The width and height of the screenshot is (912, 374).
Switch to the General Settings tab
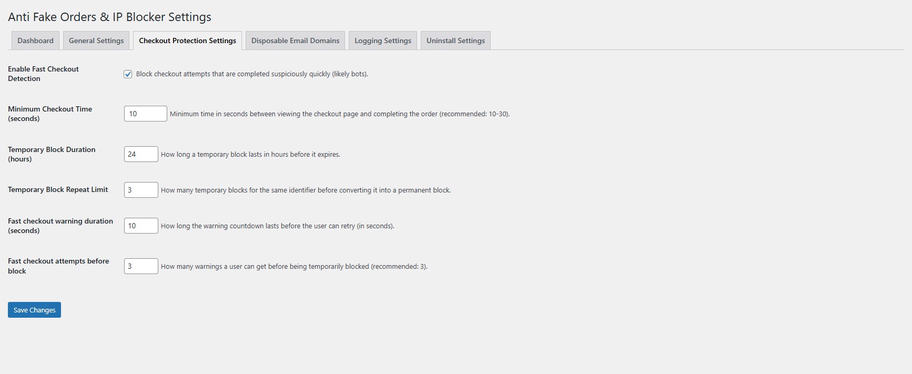pyautogui.click(x=96, y=41)
